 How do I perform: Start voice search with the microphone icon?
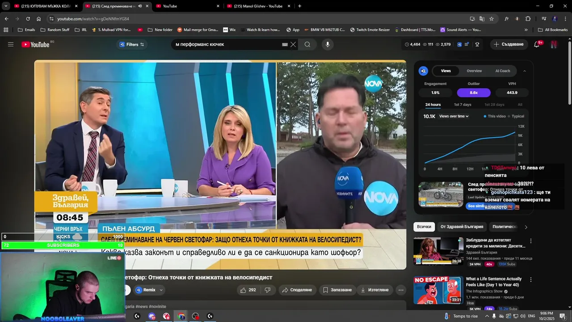[x=328, y=44]
